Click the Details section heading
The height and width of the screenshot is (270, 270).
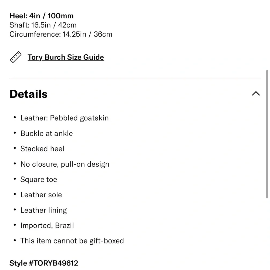tap(29, 94)
